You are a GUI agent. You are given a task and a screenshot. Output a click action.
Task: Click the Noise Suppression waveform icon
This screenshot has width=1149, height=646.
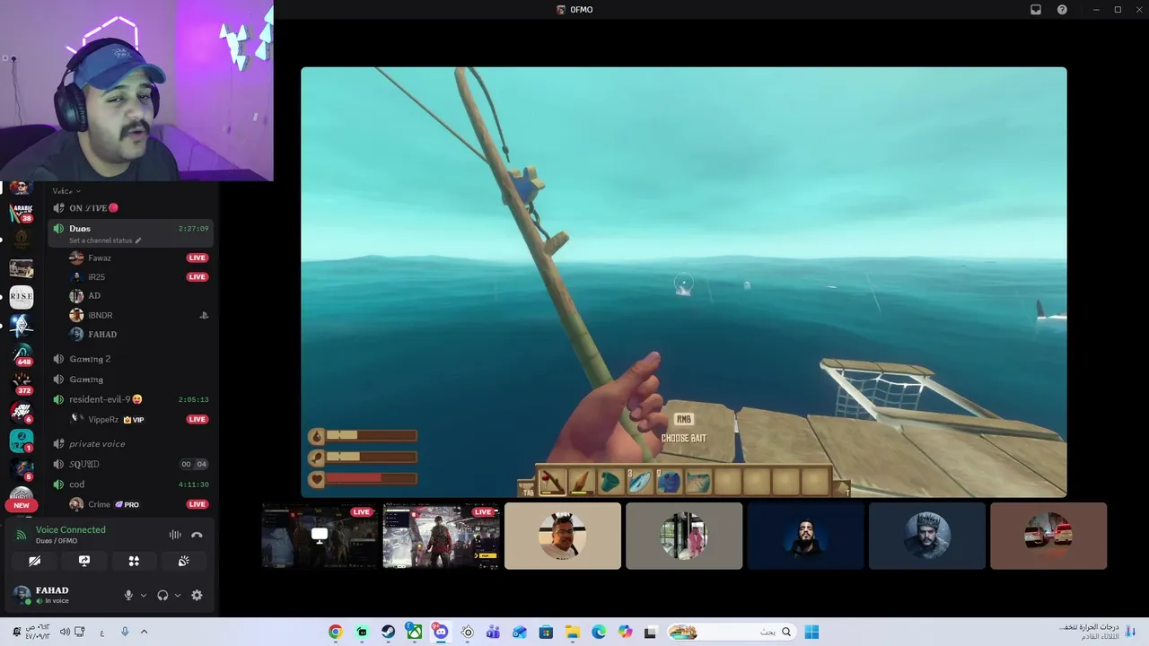coord(175,535)
